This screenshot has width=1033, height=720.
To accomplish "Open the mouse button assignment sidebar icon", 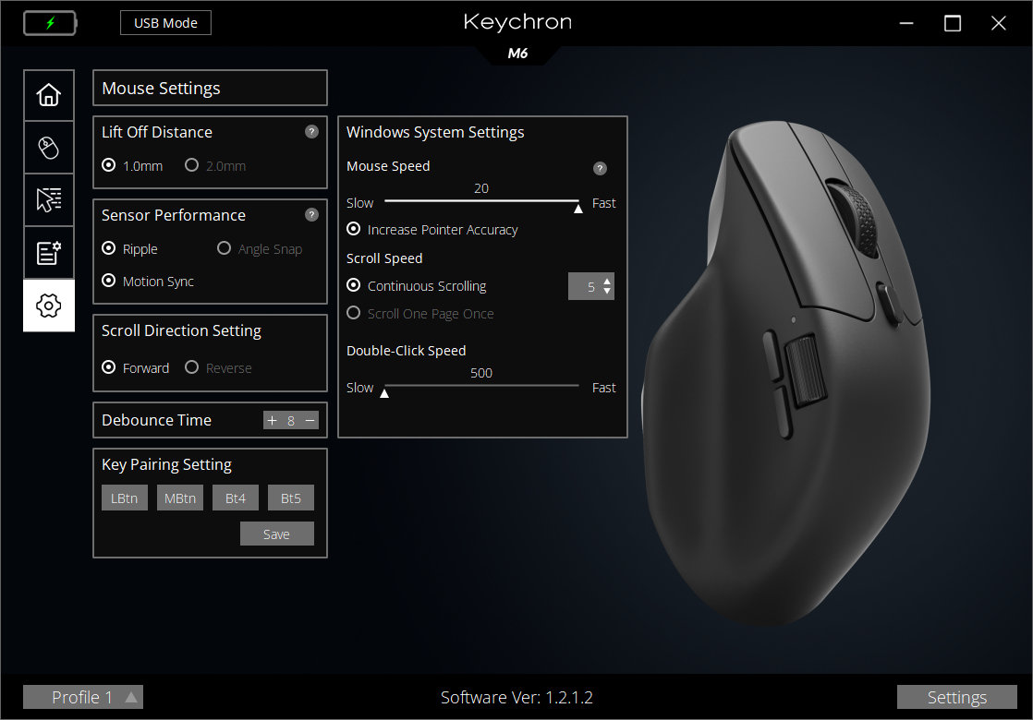I will (48, 148).
